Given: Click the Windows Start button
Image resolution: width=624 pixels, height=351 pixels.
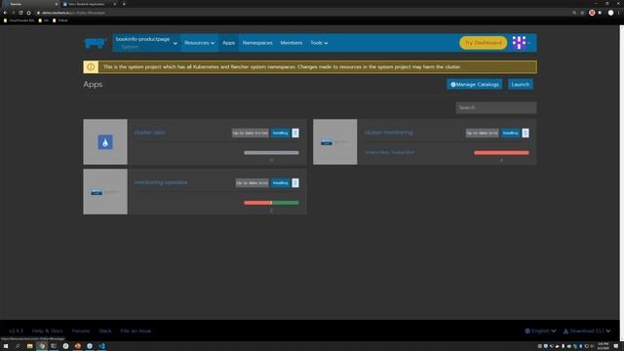Looking at the screenshot, I should (x=6, y=346).
